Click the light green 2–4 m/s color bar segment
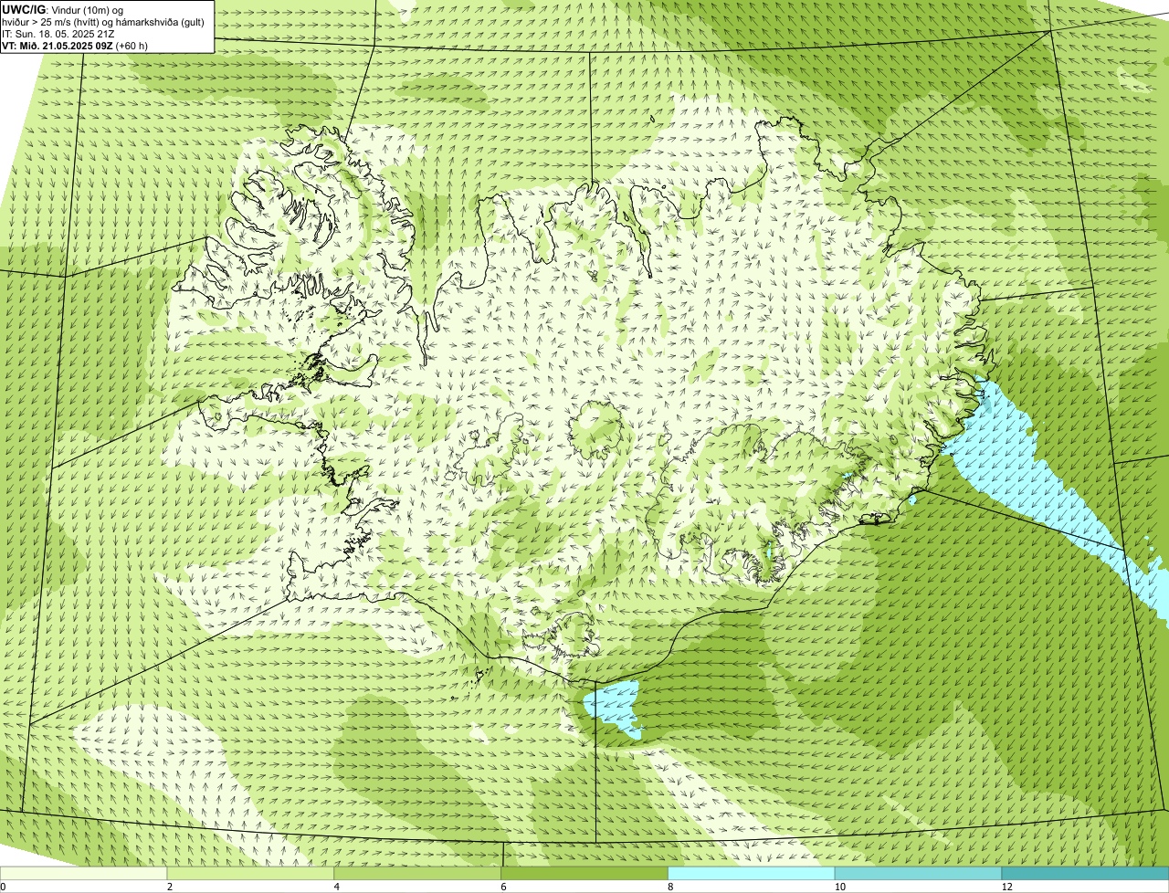1169x893 pixels. point(251,873)
